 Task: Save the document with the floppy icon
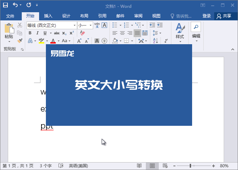(5, 5)
